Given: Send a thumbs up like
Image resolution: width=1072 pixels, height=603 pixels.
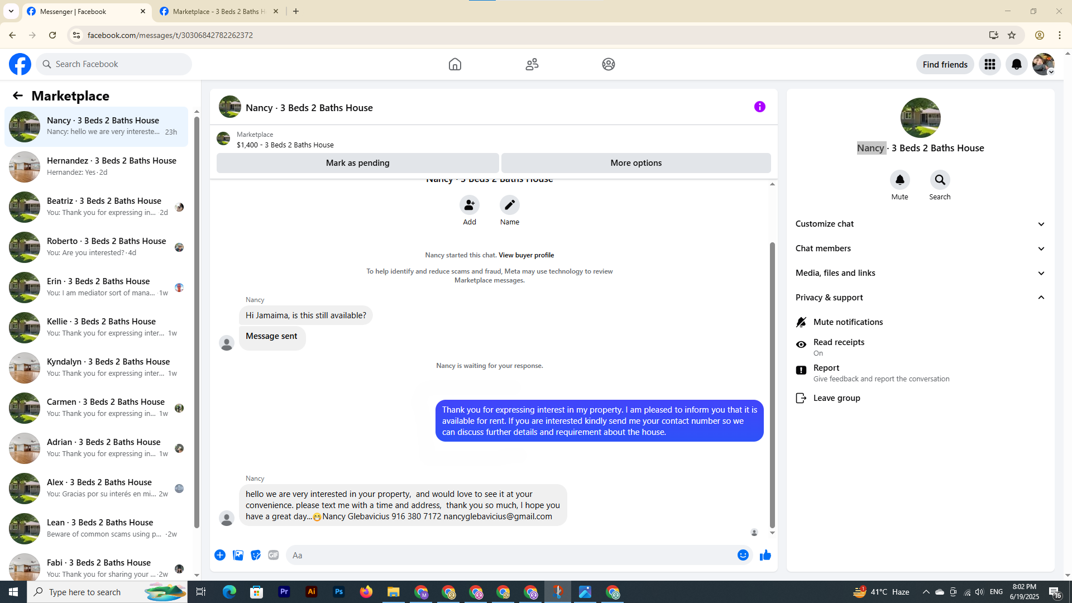Looking at the screenshot, I should [765, 555].
